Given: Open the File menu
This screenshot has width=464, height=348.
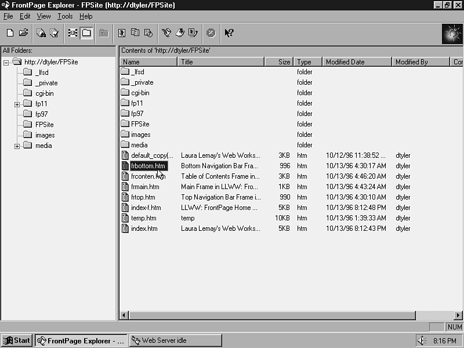Looking at the screenshot, I should tap(8, 16).
